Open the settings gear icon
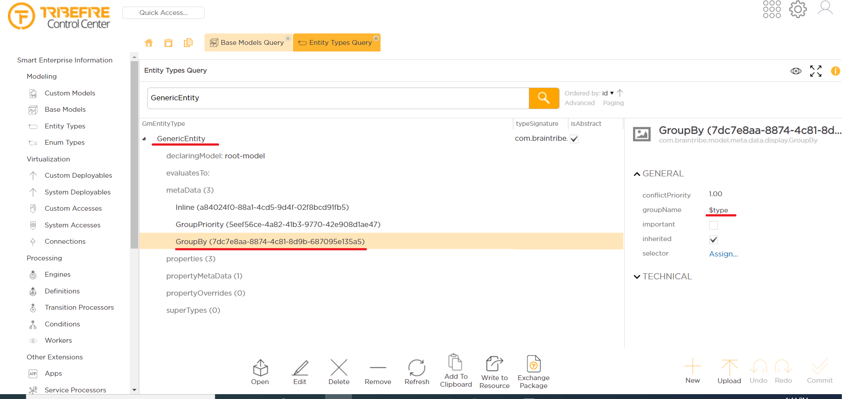 [x=798, y=9]
